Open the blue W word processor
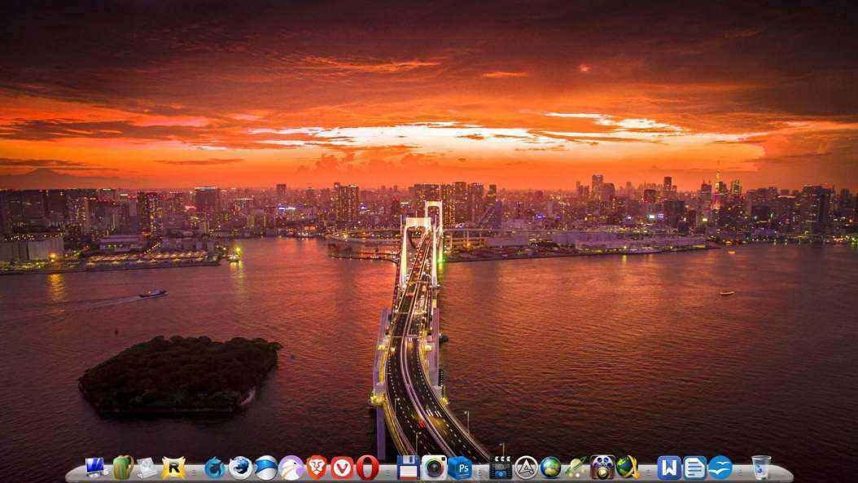The width and height of the screenshot is (858, 483). click(x=668, y=468)
